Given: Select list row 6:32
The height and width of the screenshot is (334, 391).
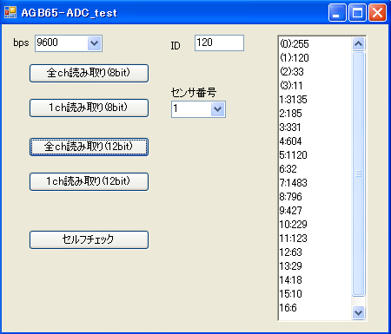Looking at the screenshot, I should tap(315, 169).
